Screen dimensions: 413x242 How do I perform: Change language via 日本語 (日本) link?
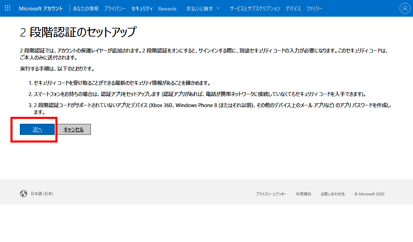click(42, 194)
